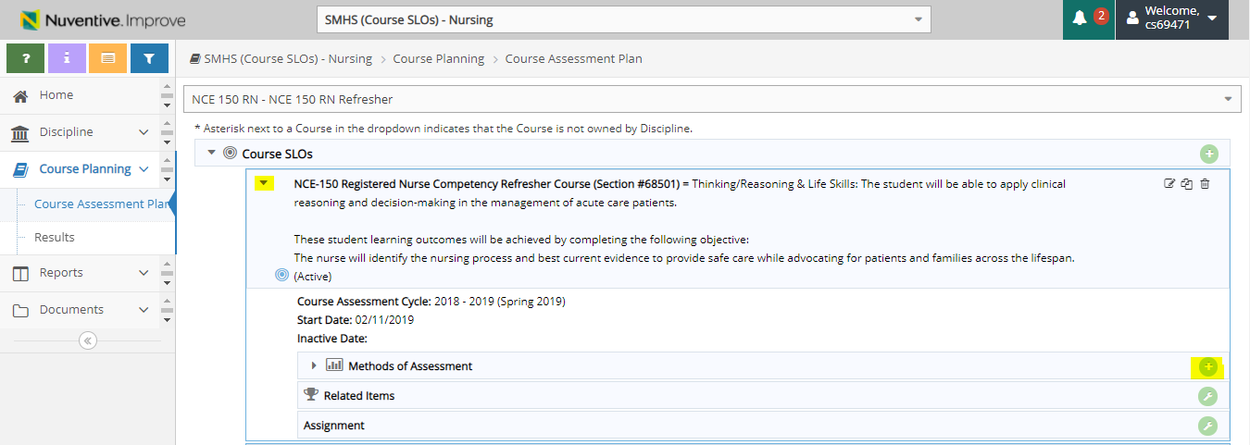Screen dimensions: 1250x445
Task: Open the Related Items wrench icon
Action: tap(1207, 396)
